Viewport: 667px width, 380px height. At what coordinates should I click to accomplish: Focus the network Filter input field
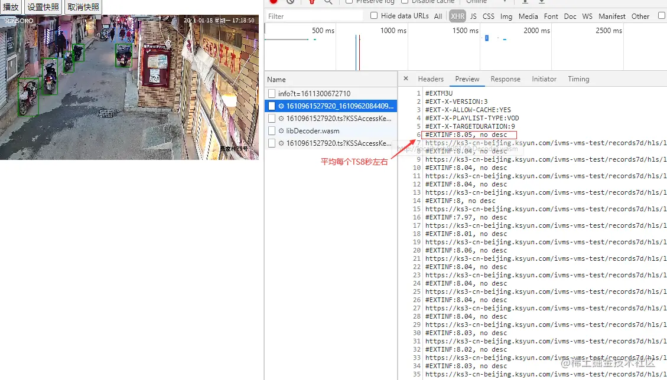(315, 16)
